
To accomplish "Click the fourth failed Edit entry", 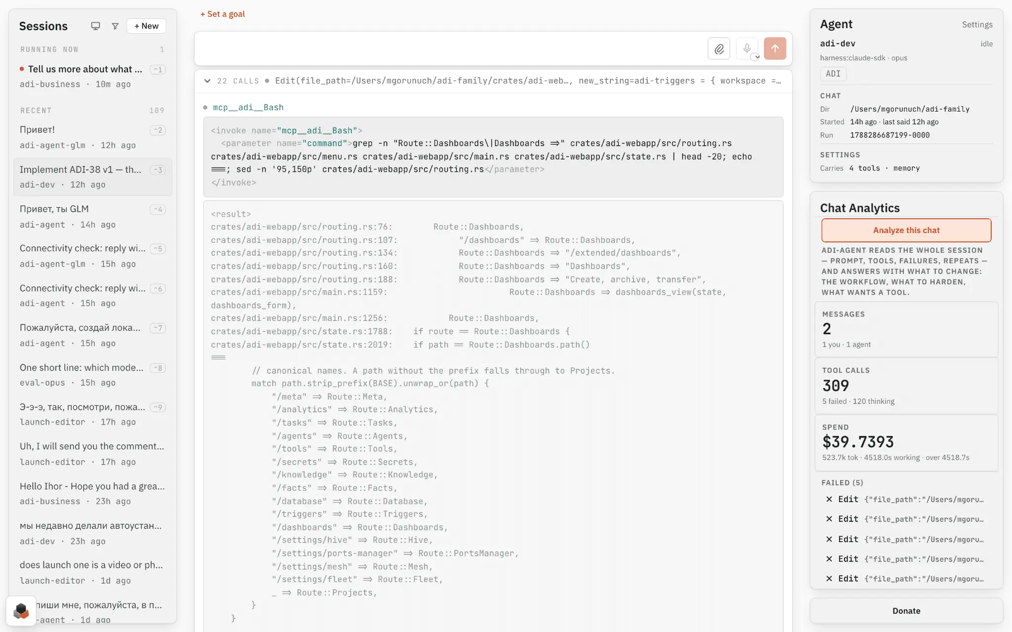I will [x=906, y=559].
